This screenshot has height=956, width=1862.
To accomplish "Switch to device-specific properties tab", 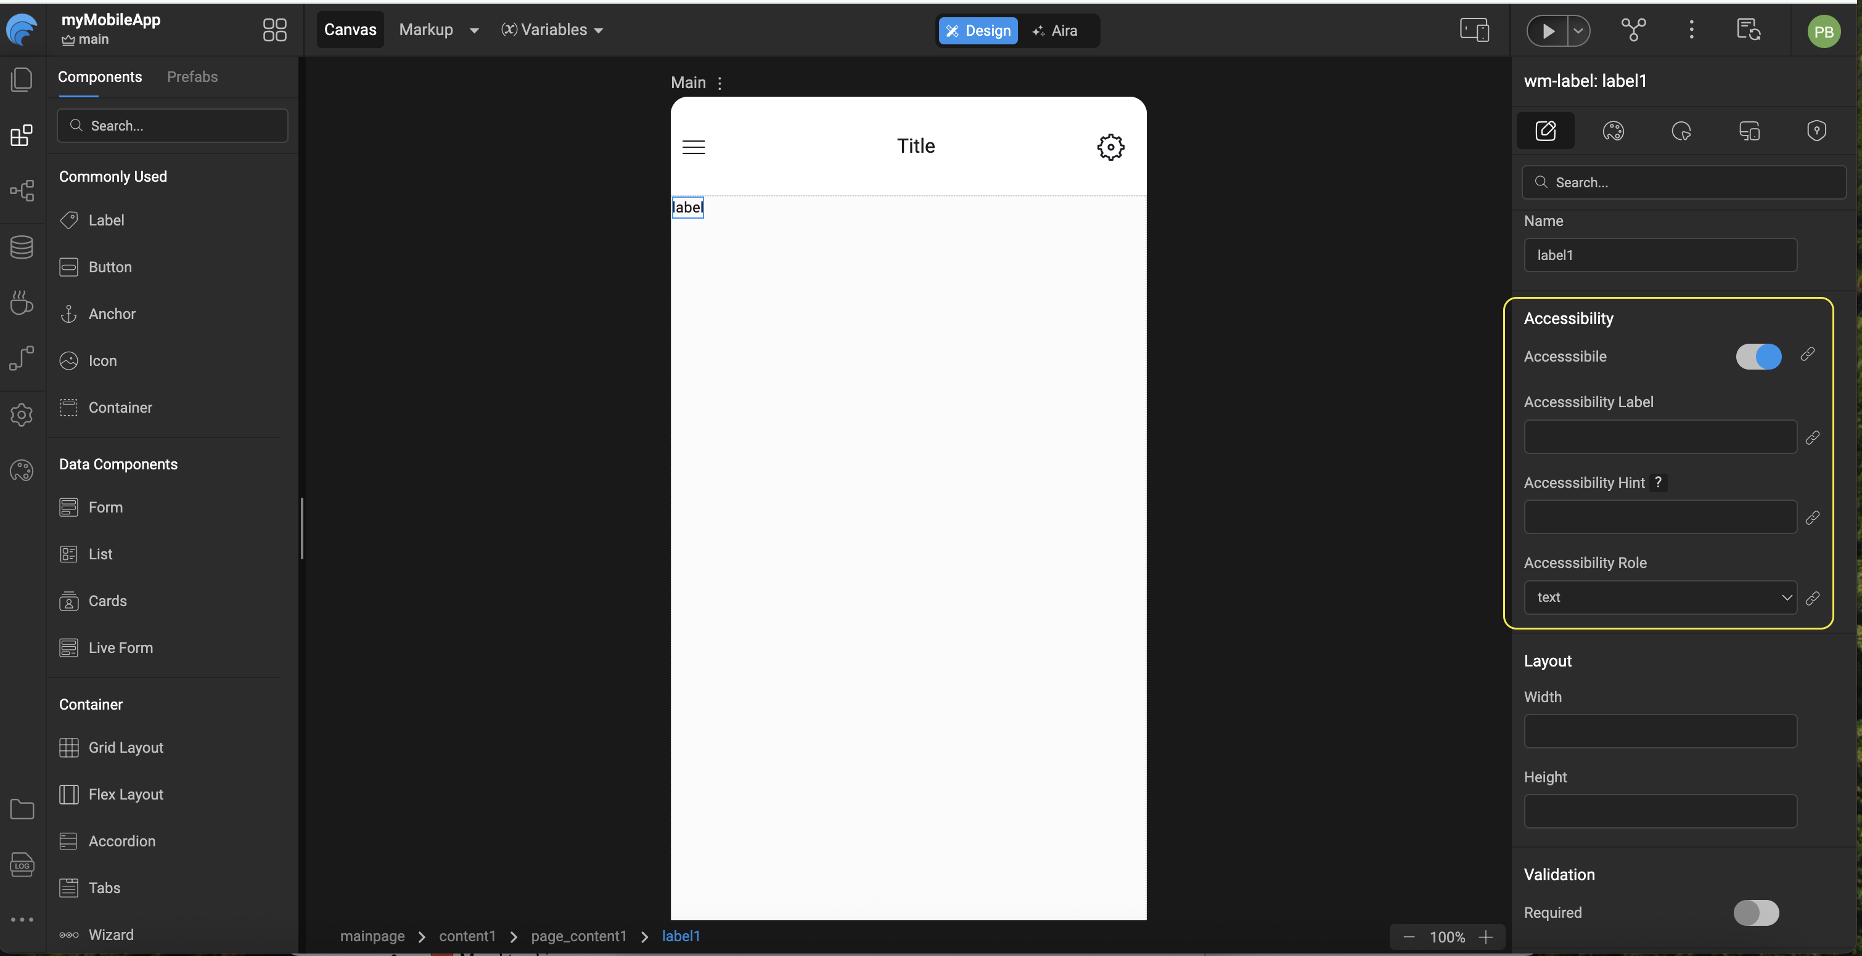I will (1750, 131).
